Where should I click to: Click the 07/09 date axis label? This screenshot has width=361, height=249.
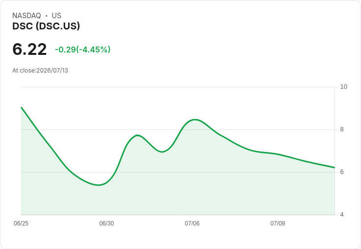278,224
